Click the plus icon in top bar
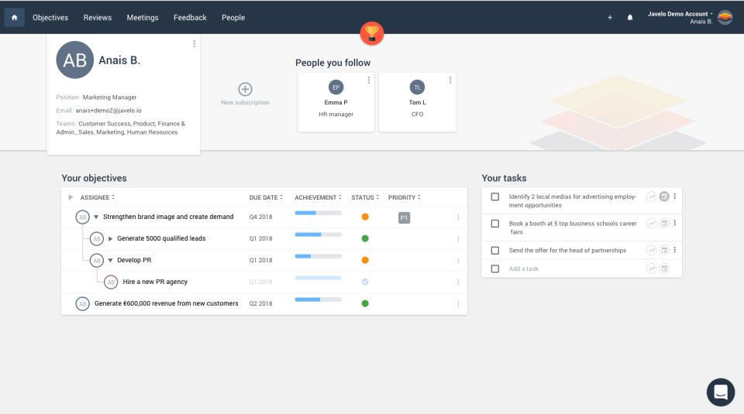The height and width of the screenshot is (414, 744). (x=610, y=17)
